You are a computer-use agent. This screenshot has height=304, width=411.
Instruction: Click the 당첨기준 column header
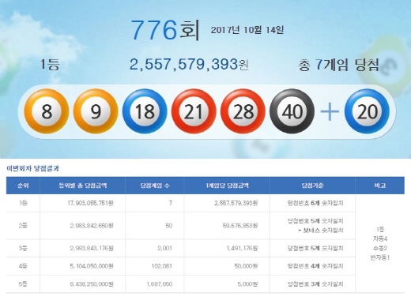[312, 186]
